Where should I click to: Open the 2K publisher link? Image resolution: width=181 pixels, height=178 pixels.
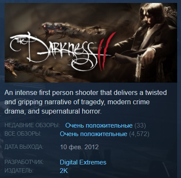64,171
